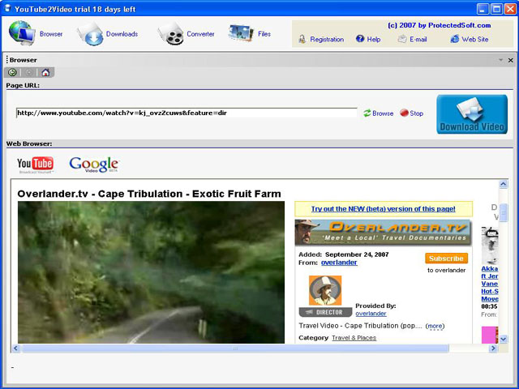Click the related video thumbnail in sidebar
This screenshot has width=519, height=389.
coord(490,245)
